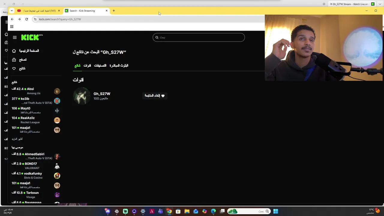Open the Gh_S27W channel avatar thumbnail
The height and width of the screenshot is (216, 384).
tap(82, 96)
